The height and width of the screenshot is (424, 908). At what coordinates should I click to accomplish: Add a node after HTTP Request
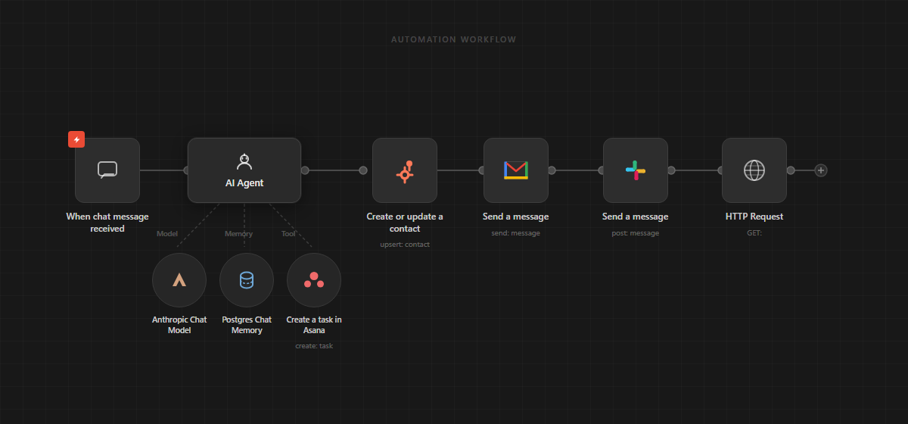pos(821,170)
